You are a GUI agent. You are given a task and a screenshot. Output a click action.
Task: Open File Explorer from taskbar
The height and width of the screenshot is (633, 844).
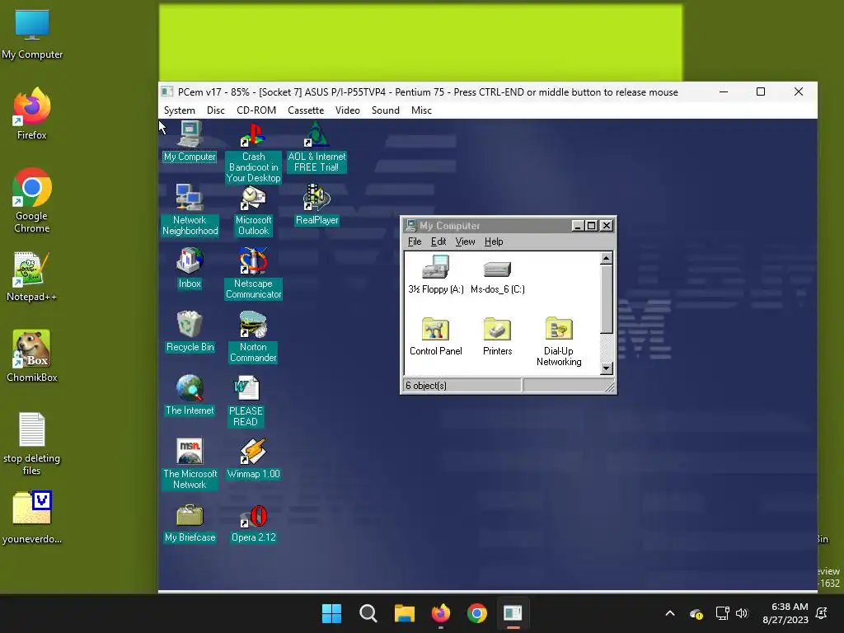[404, 613]
